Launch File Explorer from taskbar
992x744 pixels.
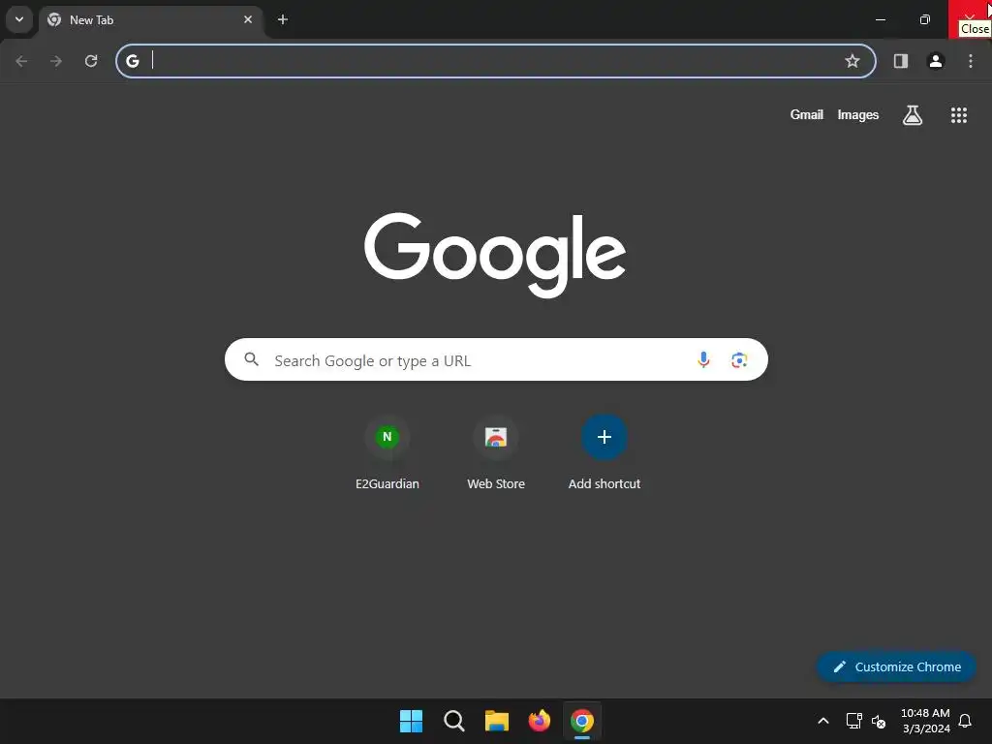click(x=497, y=721)
